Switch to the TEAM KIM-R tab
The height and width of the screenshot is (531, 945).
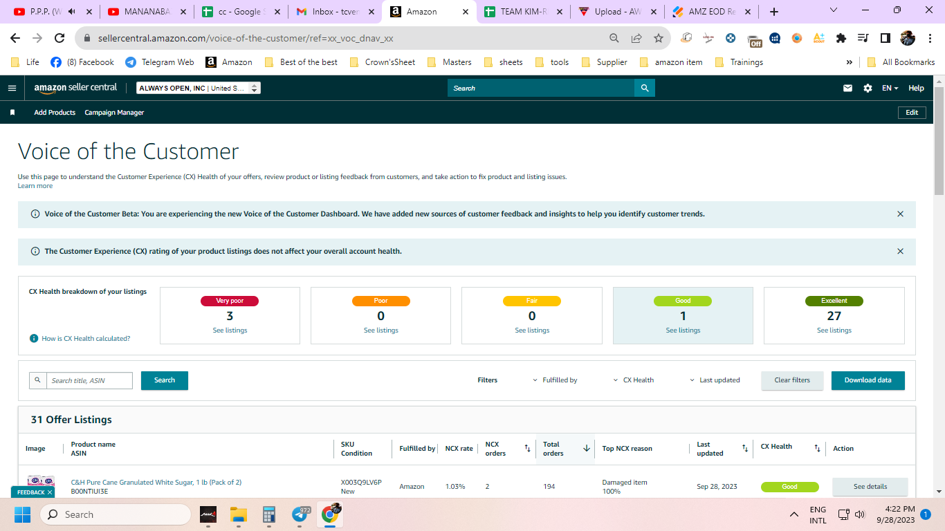click(x=522, y=12)
